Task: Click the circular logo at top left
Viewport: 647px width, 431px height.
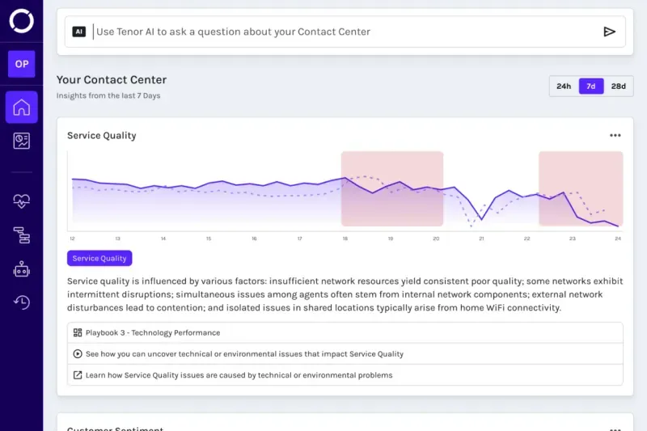Action: pos(21,20)
